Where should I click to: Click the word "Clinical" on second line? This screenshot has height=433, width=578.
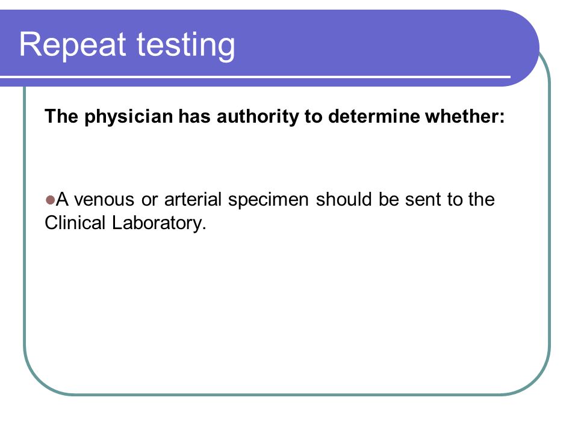(x=75, y=223)
